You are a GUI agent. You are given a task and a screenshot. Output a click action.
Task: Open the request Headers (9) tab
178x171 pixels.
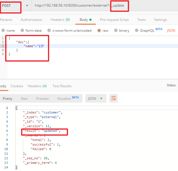pos(60,20)
